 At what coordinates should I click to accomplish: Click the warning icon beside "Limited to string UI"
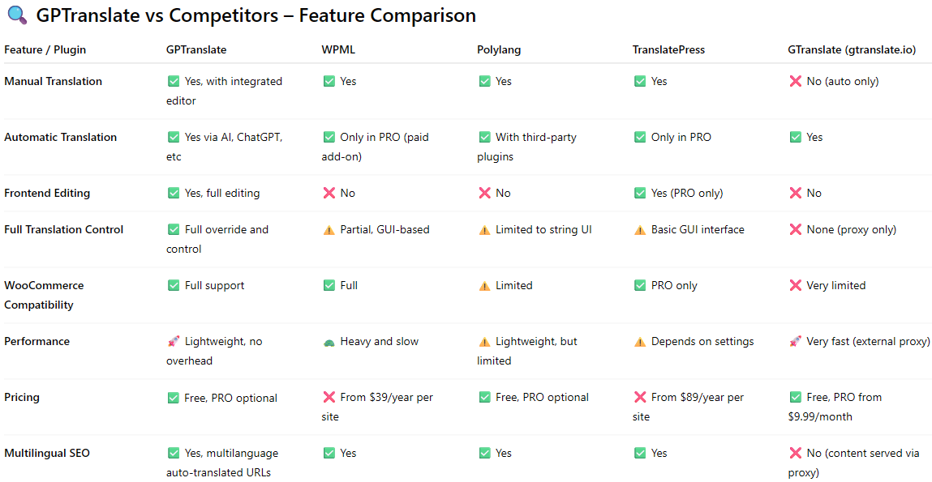pos(484,230)
